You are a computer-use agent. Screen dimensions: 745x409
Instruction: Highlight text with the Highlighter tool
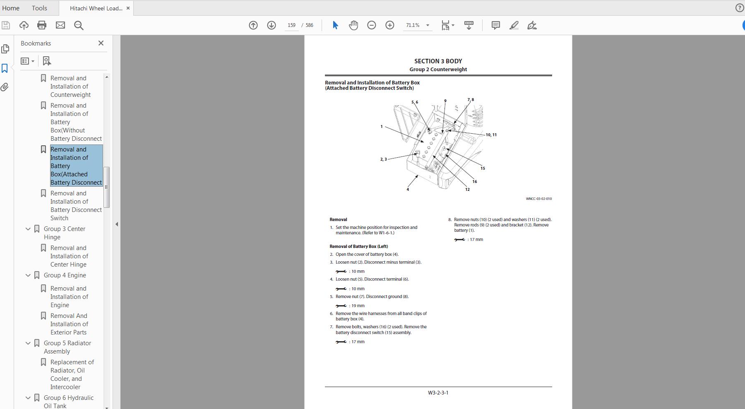coord(514,25)
